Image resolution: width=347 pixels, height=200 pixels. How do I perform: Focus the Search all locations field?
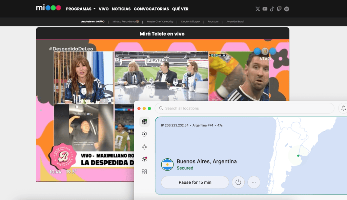[x=245, y=108]
